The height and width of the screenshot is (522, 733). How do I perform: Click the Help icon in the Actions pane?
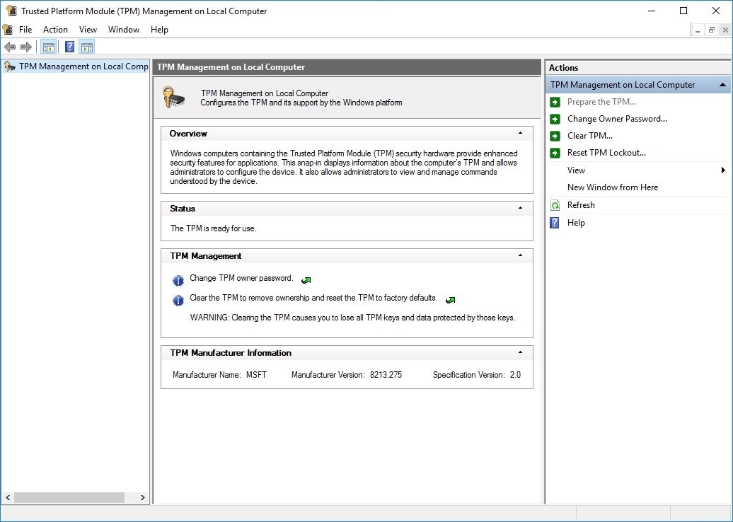click(x=555, y=222)
